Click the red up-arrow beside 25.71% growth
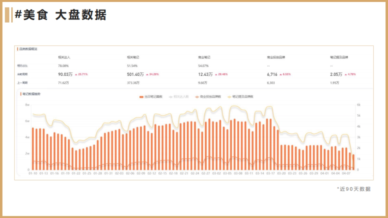Viewport: 388px width, 218px height. click(x=76, y=74)
